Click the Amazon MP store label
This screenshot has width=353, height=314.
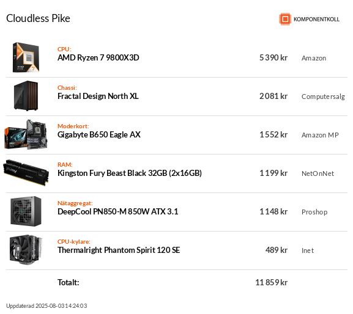coord(320,135)
